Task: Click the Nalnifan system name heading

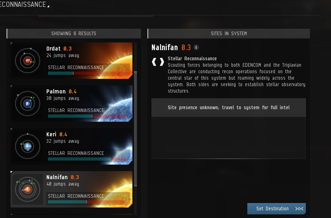Action: (164, 47)
